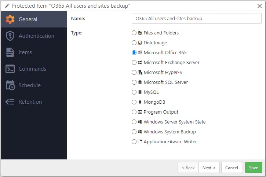Viewport: 266px width, 177px height.
Task: Click the Retention arrow list icon
Action: (x=10, y=102)
